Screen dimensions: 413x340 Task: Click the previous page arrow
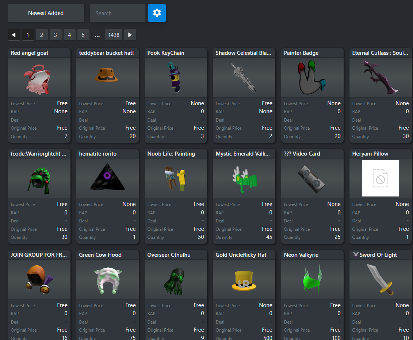coord(14,35)
